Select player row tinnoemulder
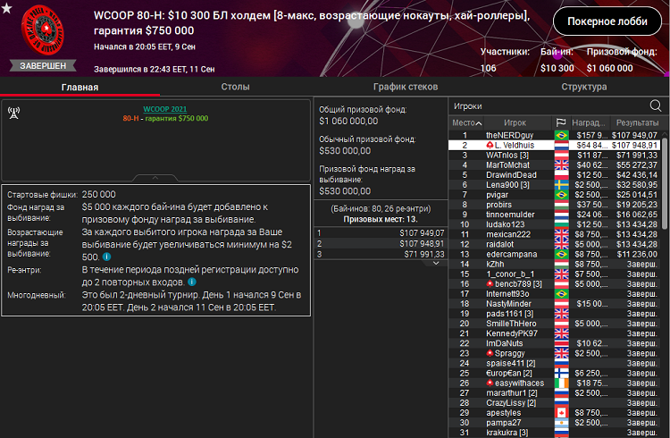 point(555,215)
